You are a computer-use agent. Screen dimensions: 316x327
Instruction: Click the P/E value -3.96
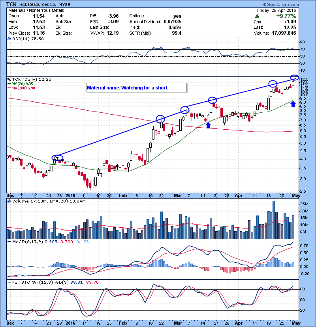coord(113,16)
